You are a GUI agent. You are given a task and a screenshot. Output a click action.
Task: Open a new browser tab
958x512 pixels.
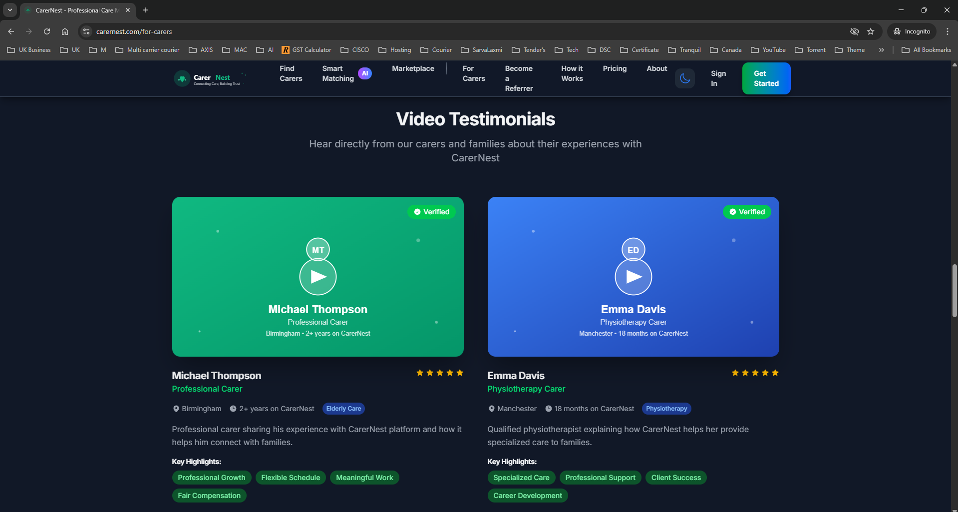tap(146, 10)
